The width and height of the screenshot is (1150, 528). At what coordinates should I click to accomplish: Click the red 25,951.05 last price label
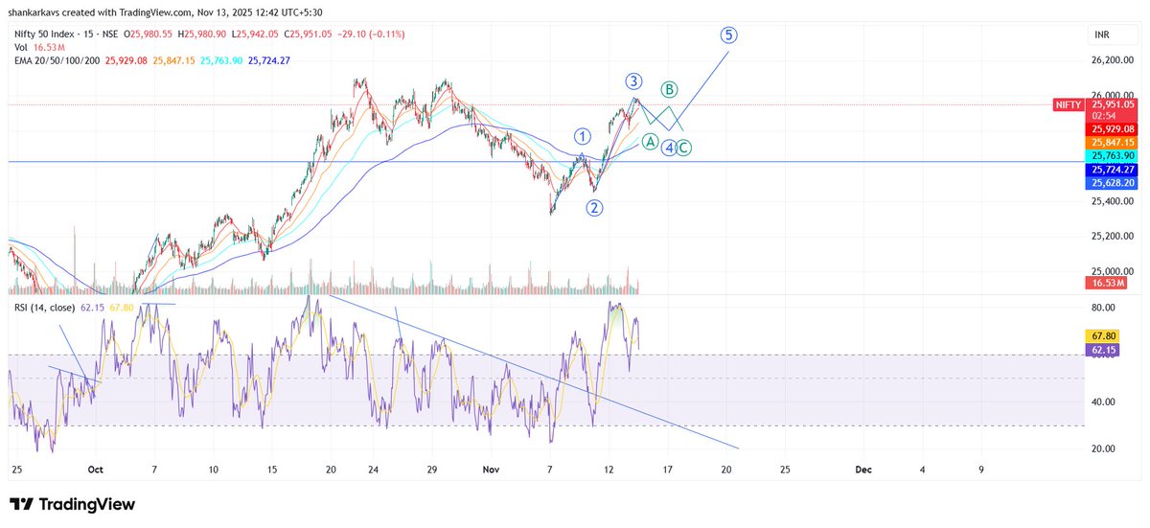click(x=1111, y=104)
